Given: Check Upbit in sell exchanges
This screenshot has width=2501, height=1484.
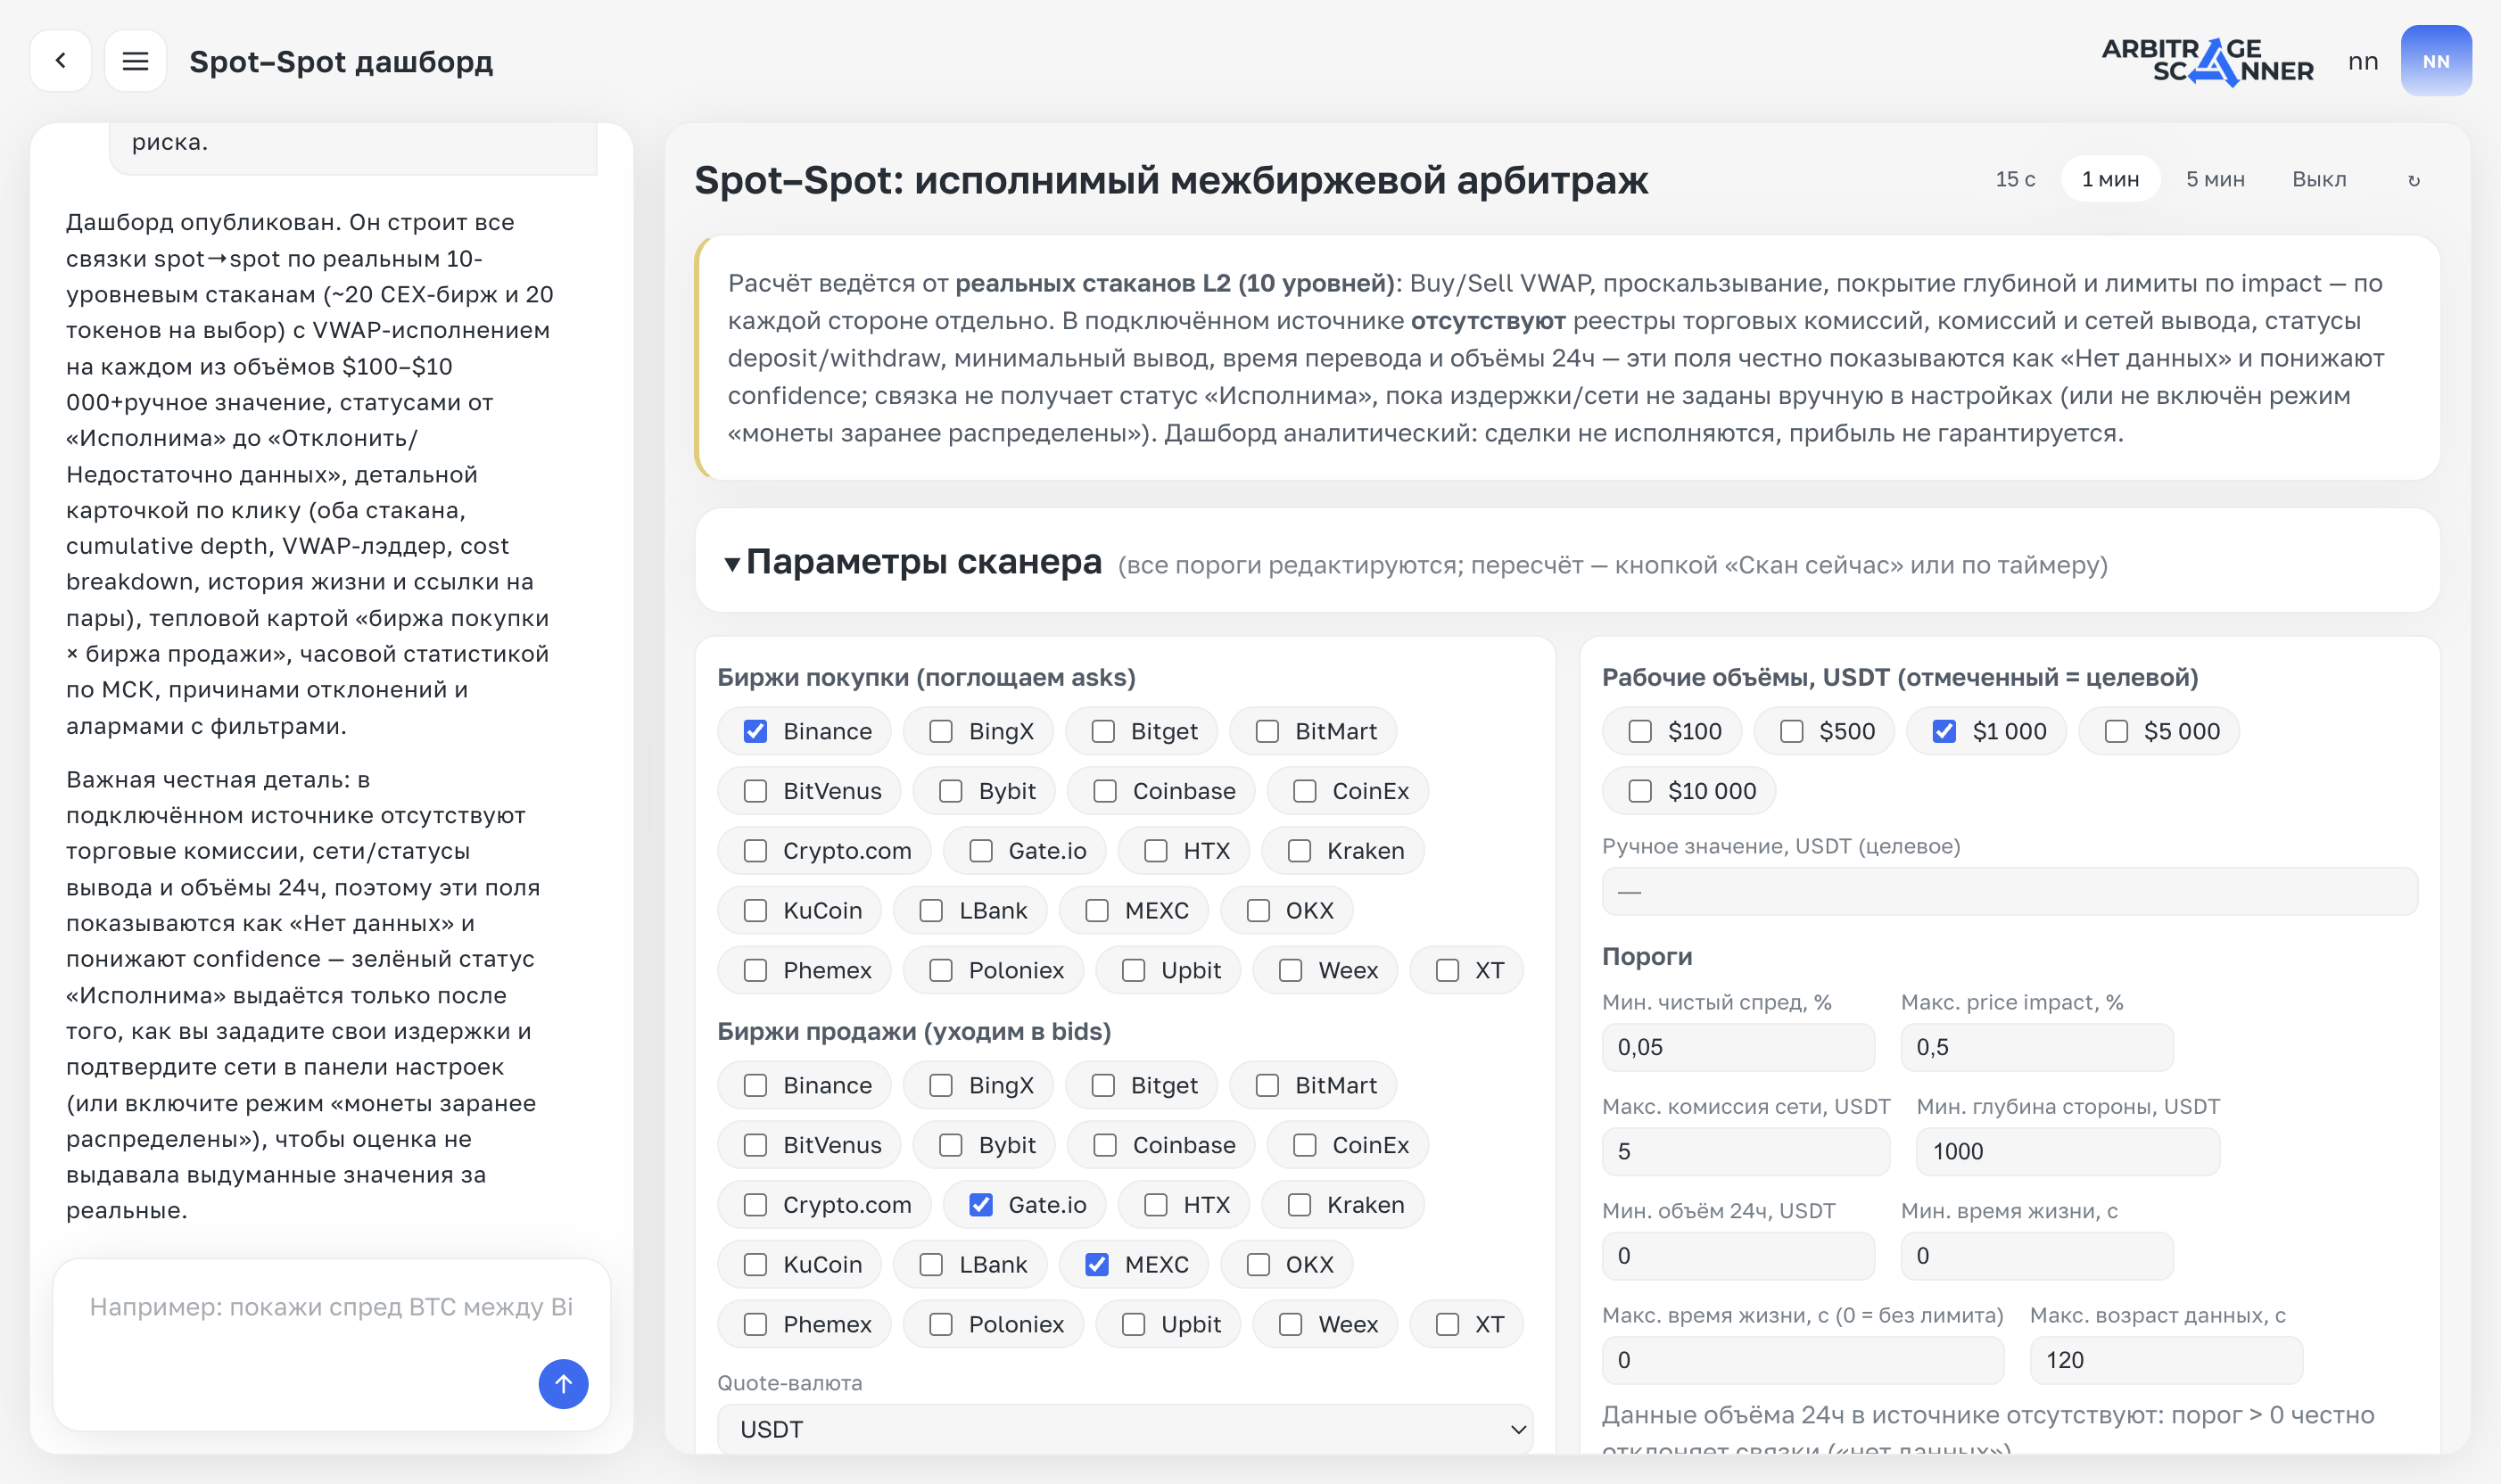Looking at the screenshot, I should point(1133,1324).
